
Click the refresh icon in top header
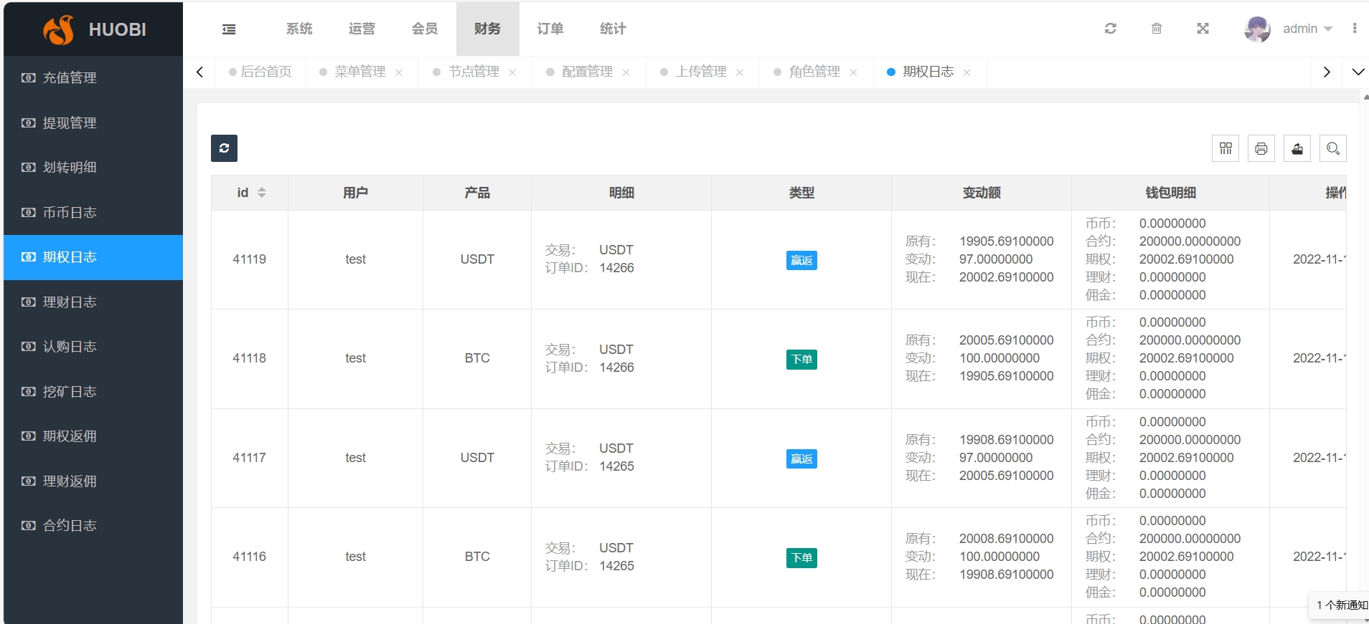tap(1110, 29)
